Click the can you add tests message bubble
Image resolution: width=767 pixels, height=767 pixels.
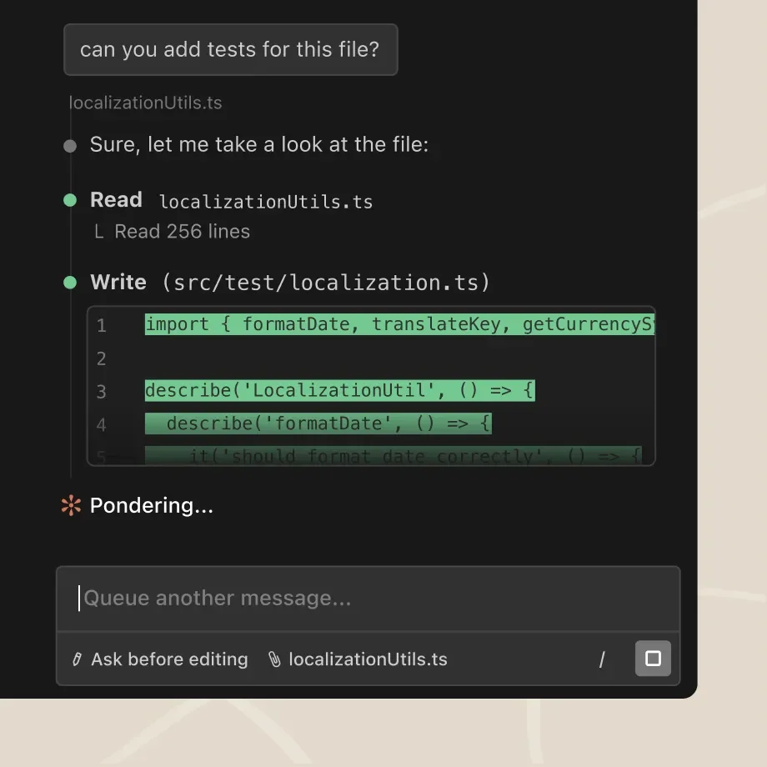tap(231, 50)
